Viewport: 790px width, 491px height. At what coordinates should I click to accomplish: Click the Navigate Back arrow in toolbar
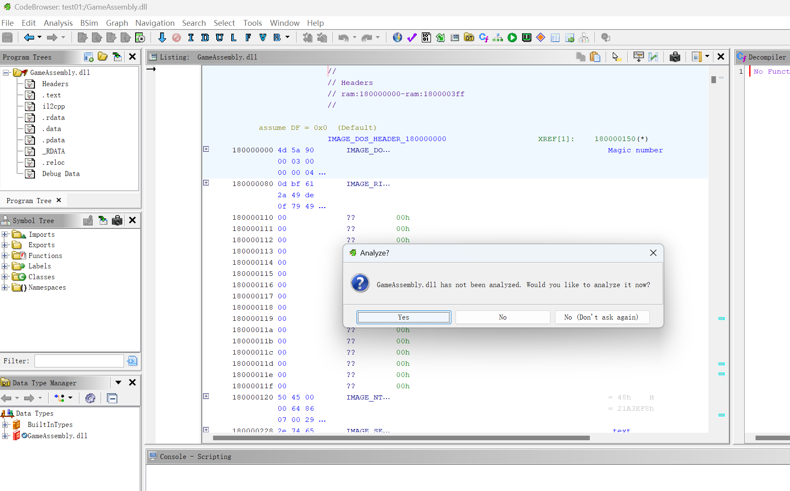tap(29, 37)
